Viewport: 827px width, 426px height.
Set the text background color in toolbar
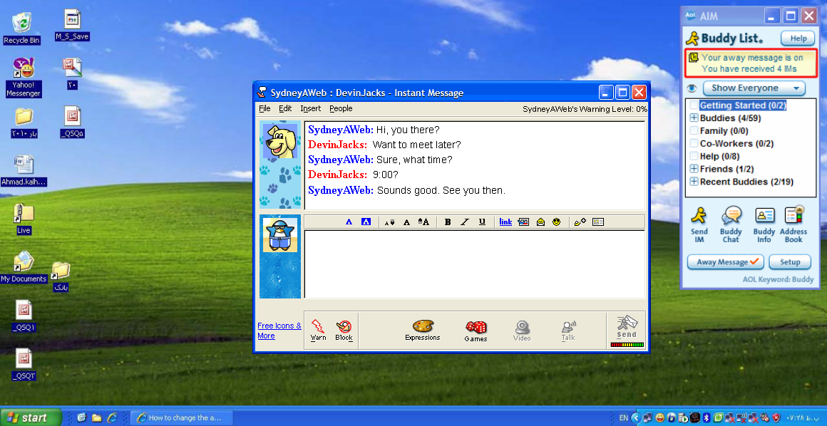coord(366,222)
